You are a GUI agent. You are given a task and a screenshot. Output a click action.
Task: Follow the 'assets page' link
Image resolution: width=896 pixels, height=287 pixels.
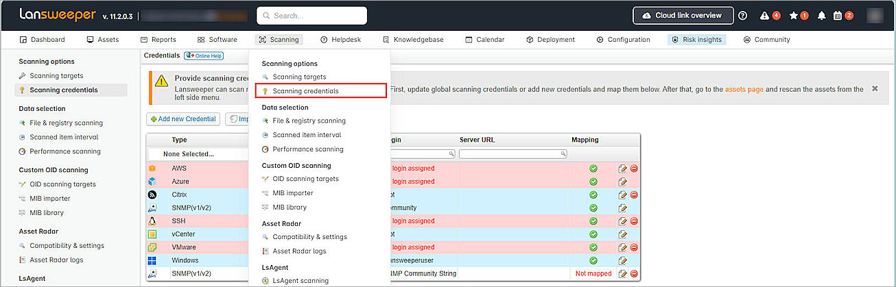coord(744,89)
